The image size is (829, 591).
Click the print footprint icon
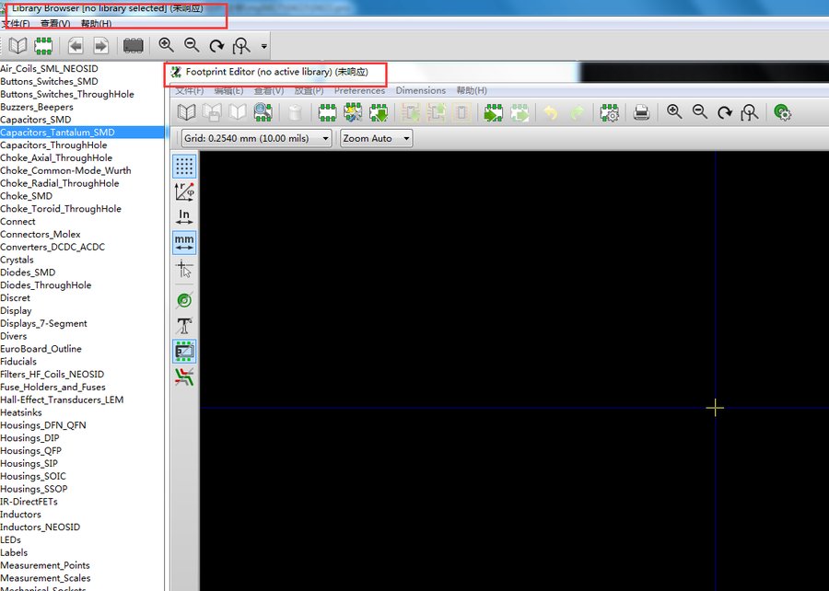(x=642, y=112)
